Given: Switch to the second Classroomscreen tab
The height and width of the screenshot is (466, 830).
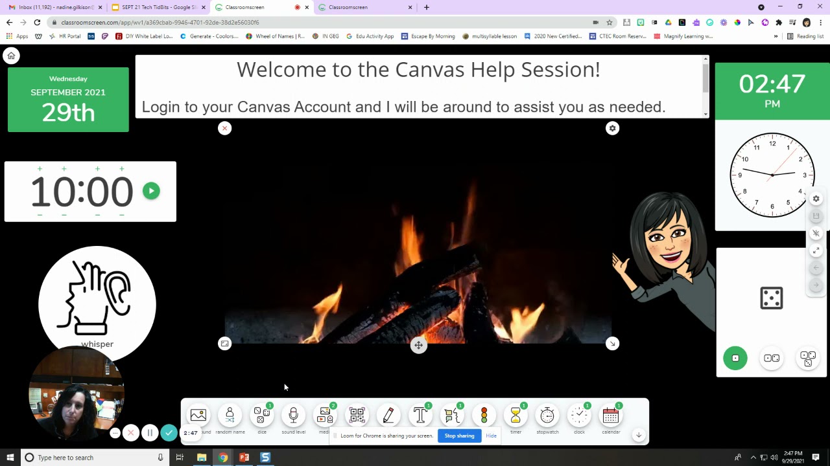Looking at the screenshot, I should tap(365, 7).
